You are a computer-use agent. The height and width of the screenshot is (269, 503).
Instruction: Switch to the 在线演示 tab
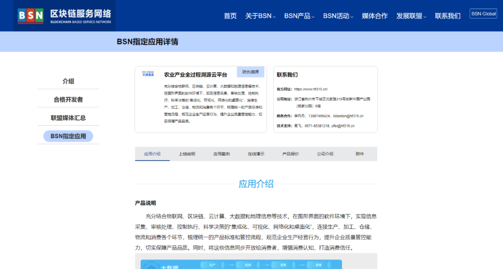point(256,154)
